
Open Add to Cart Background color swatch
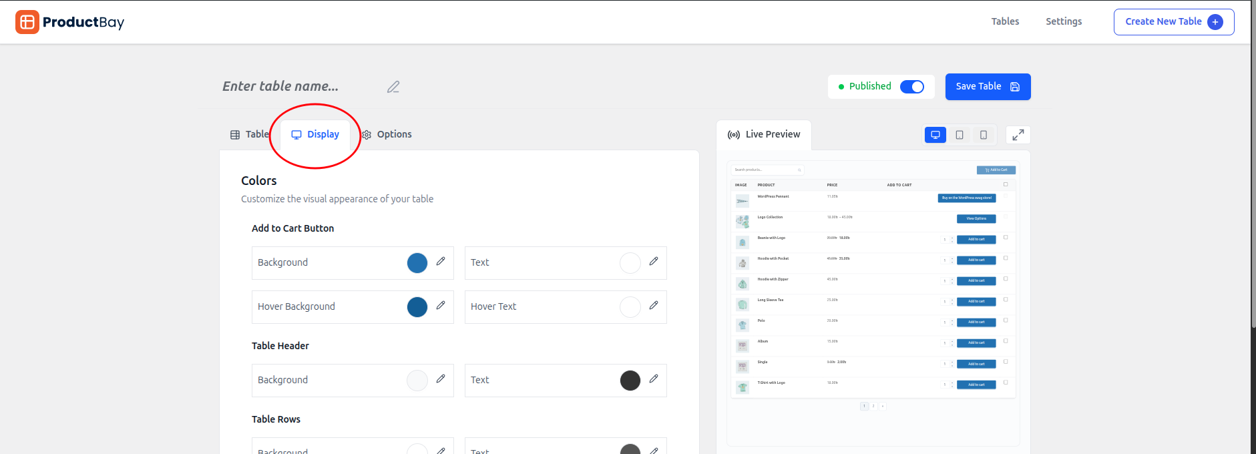pos(417,263)
